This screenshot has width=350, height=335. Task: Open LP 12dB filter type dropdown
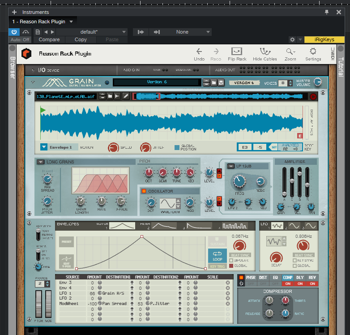pyautogui.click(x=231, y=166)
